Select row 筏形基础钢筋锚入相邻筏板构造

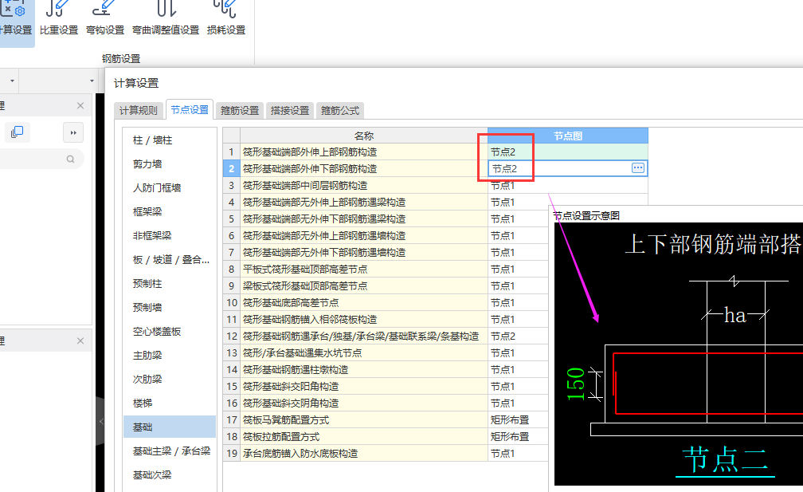[363, 319]
